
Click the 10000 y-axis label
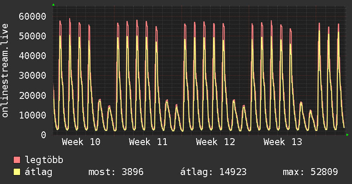coord(33,115)
